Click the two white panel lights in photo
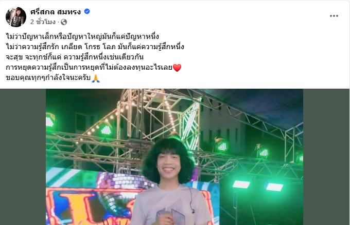 click(x=258, y=186)
